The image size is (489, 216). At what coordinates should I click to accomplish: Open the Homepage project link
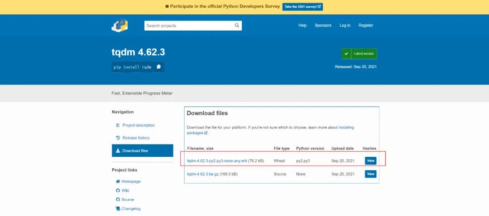coord(131,182)
